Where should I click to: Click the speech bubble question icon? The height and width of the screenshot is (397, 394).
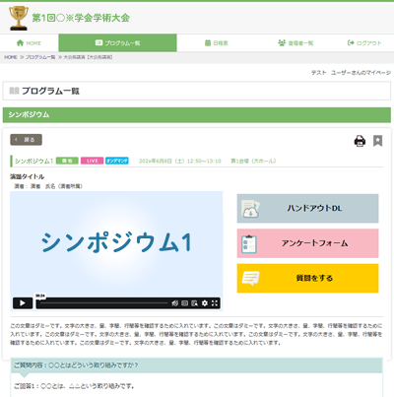click(x=250, y=278)
